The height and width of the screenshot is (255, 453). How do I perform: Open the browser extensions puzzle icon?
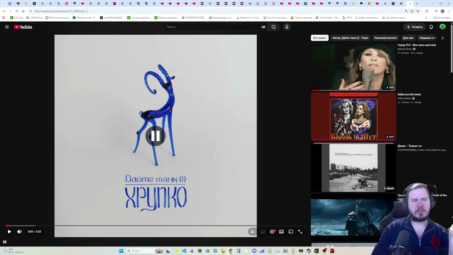pos(426,11)
